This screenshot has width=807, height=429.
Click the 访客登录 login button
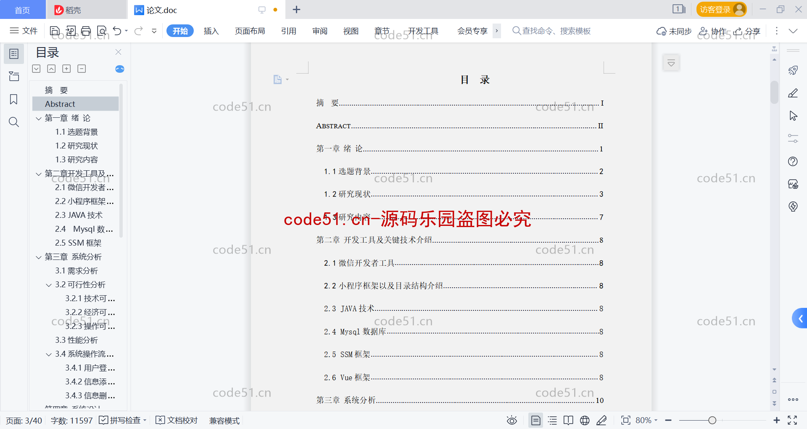click(721, 9)
